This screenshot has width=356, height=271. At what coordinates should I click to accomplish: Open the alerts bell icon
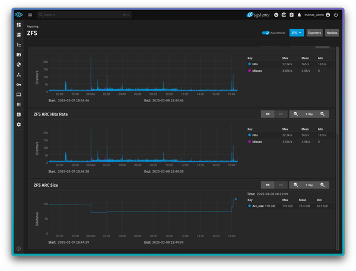pyautogui.click(x=299, y=14)
